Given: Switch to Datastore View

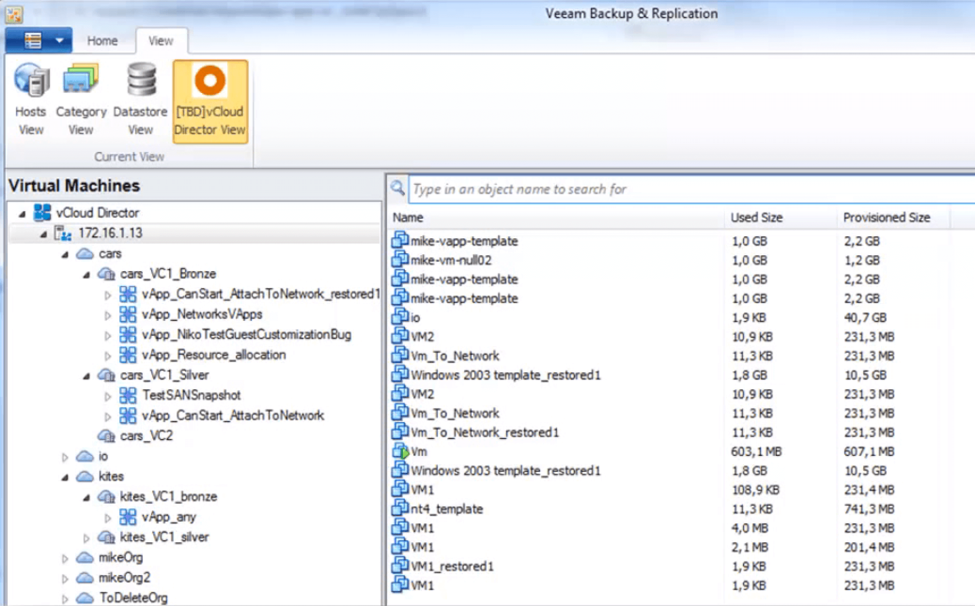Looking at the screenshot, I should click(140, 100).
